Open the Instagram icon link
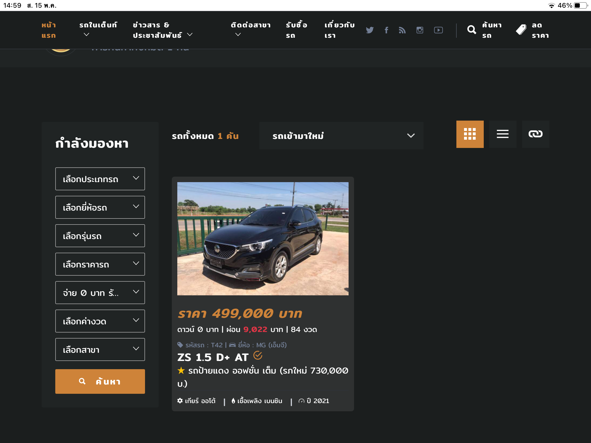Screen dimensions: 591x443 pos(420,30)
